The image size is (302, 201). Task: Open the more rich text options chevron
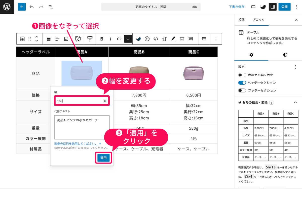[128, 39]
